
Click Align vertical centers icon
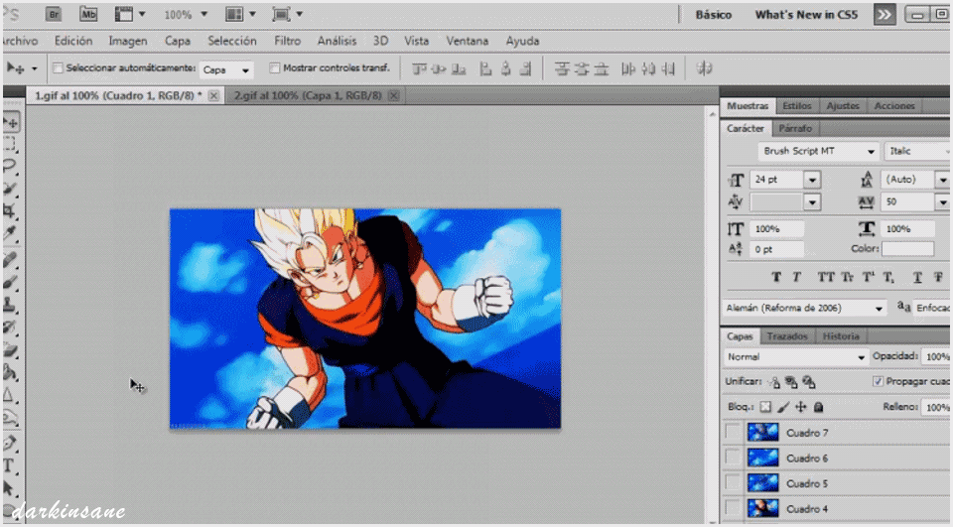click(438, 68)
